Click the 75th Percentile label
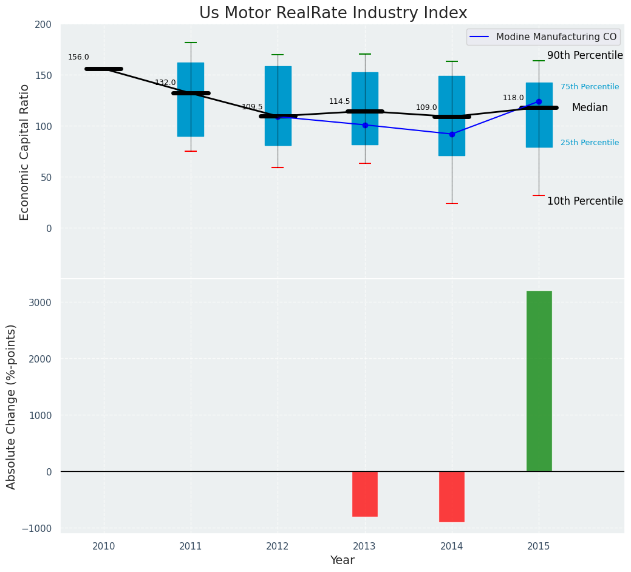Screen dimensions: 631x572 tap(589, 87)
